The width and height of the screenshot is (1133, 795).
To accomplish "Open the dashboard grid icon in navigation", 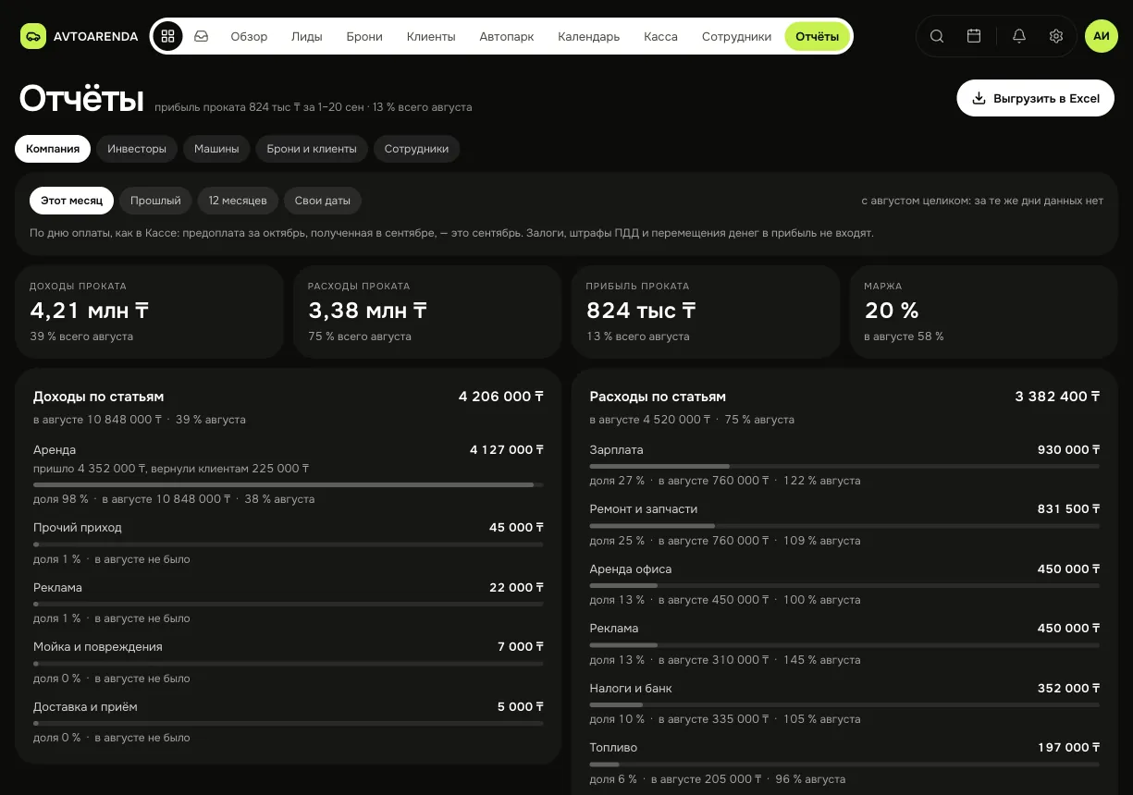I will click(x=167, y=36).
